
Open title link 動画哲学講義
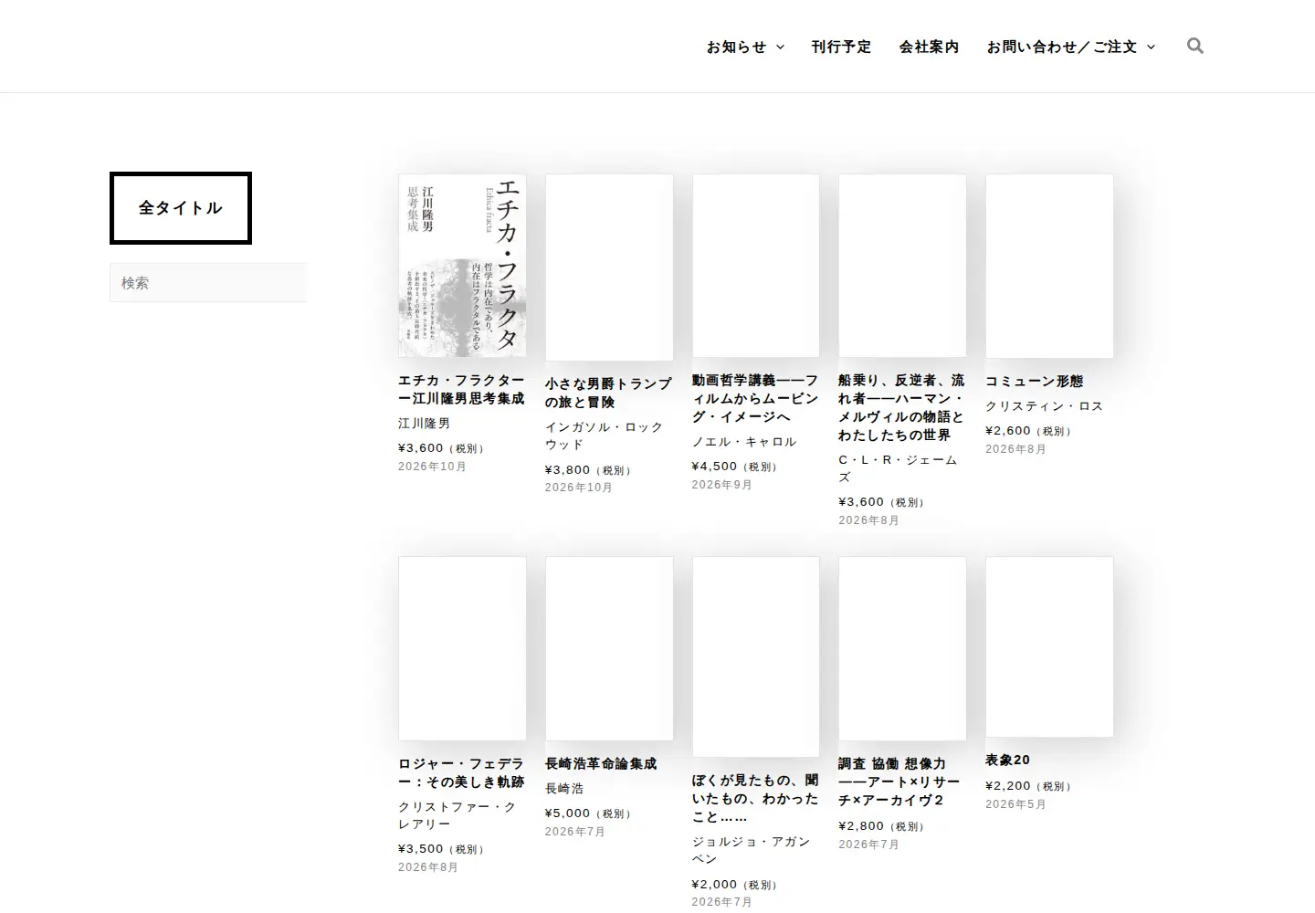(755, 398)
